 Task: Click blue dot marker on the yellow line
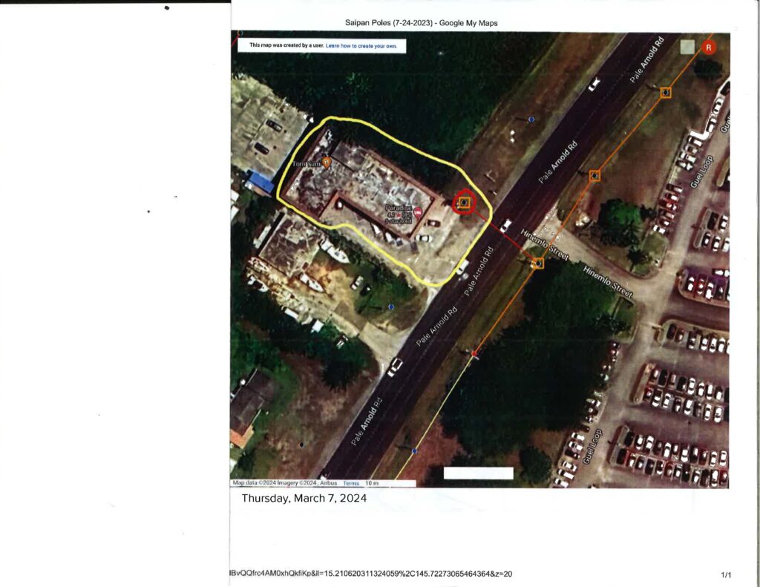pyautogui.click(x=414, y=450)
